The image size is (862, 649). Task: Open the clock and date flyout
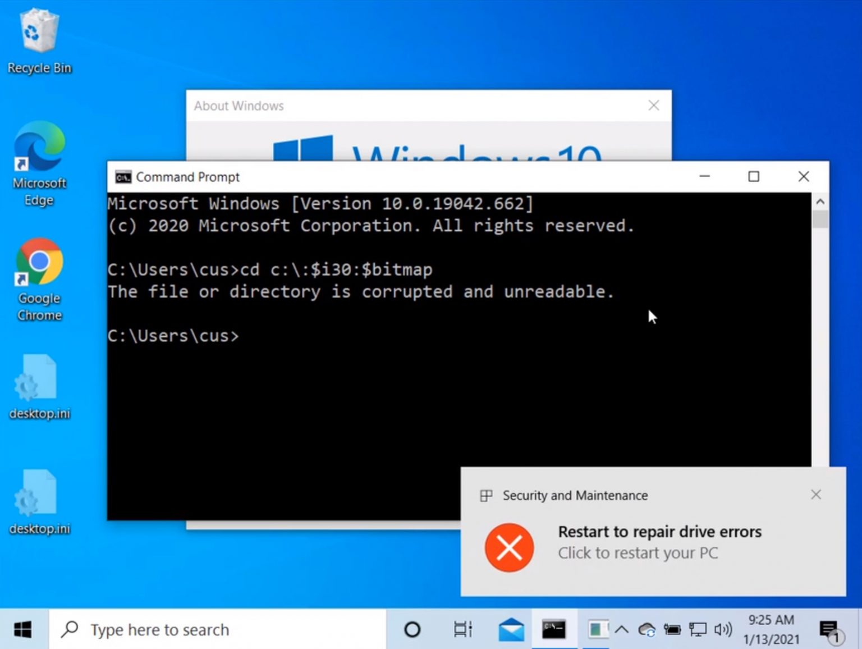point(771,629)
